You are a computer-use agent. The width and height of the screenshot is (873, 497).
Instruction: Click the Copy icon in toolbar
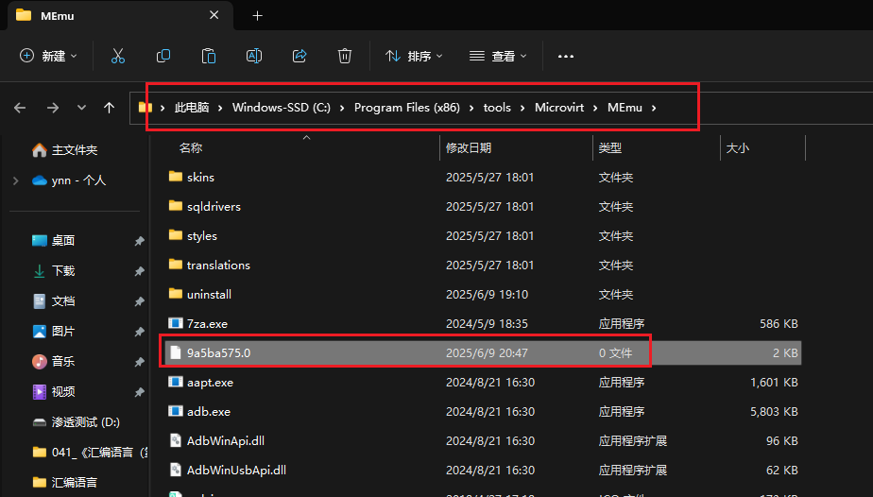click(163, 56)
